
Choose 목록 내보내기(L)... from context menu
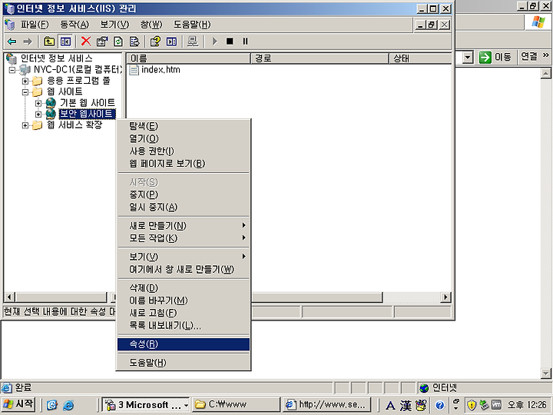(x=184, y=325)
